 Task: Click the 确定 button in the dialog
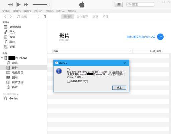[x=119, y=88]
